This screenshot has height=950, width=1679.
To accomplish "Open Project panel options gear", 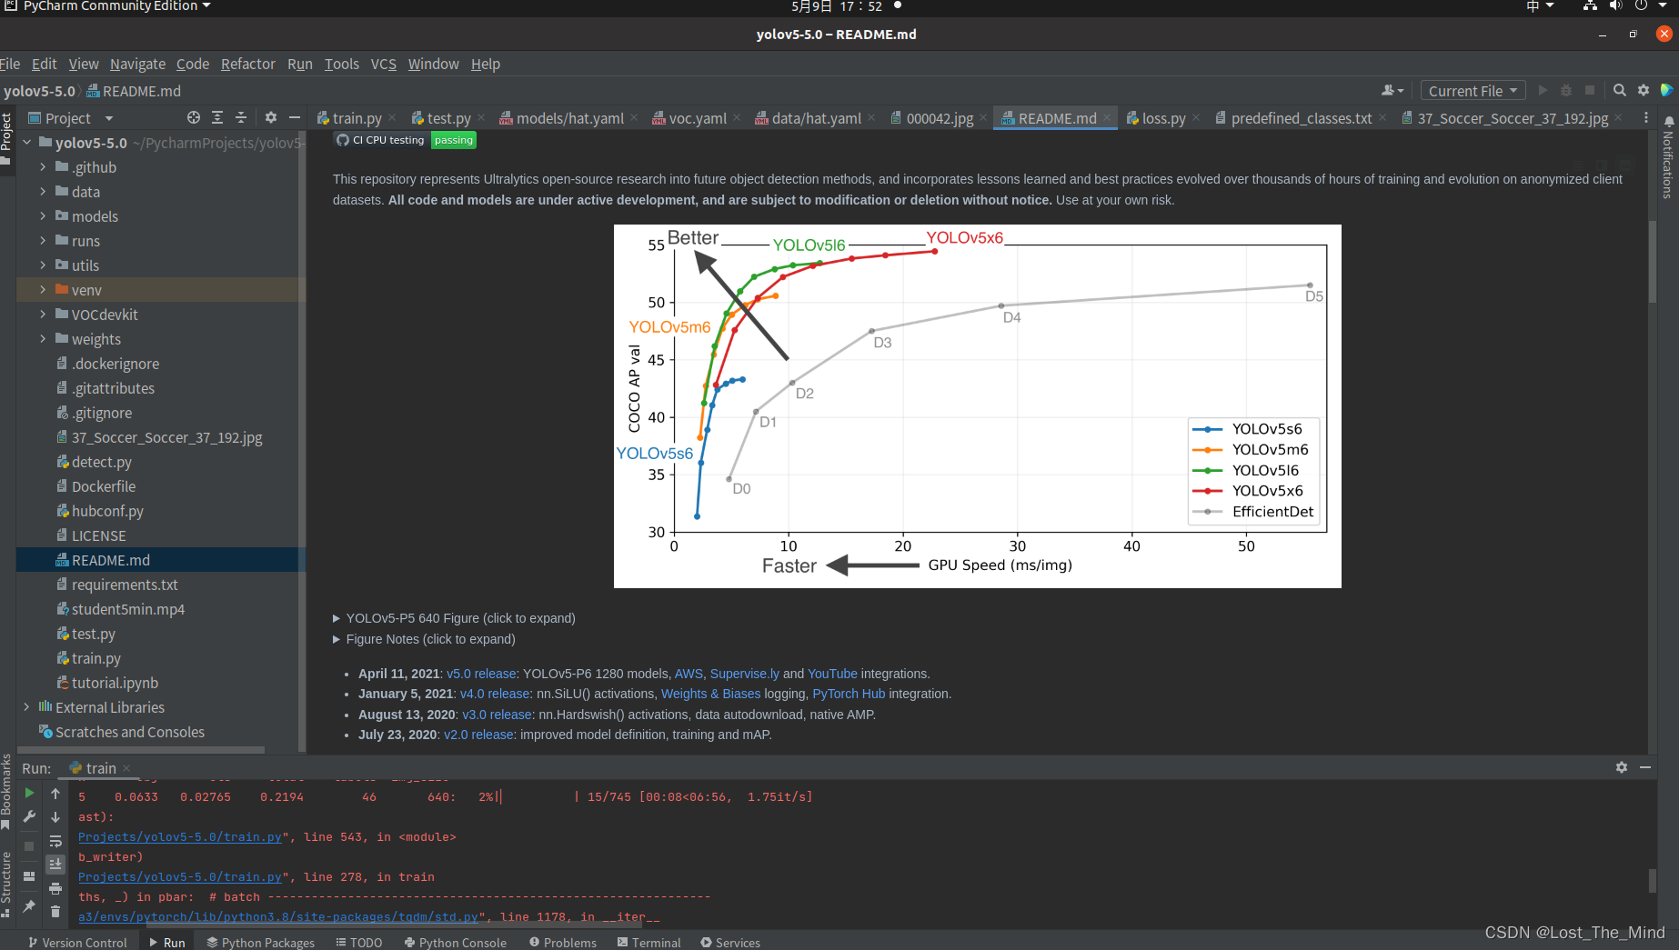I will [x=271, y=117].
